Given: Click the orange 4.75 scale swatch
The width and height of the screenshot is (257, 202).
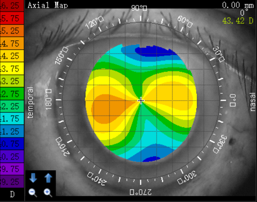Looking at the screenshot, I should point(12,43).
